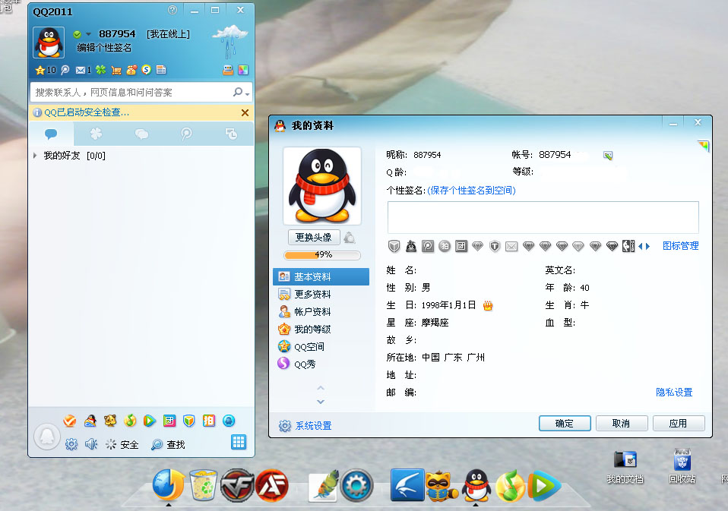
Task: Open the message box printer-like icon
Action: [x=228, y=70]
